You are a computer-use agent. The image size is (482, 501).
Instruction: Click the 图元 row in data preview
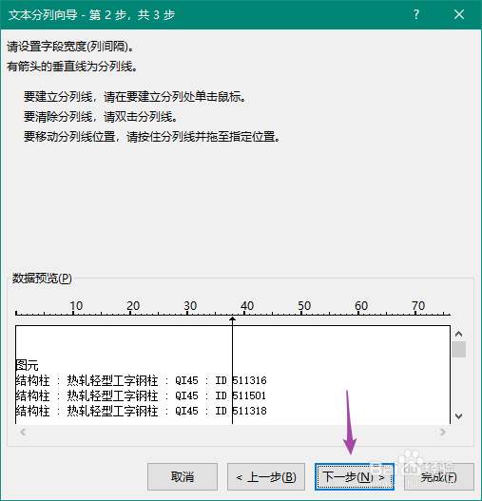tap(27, 365)
